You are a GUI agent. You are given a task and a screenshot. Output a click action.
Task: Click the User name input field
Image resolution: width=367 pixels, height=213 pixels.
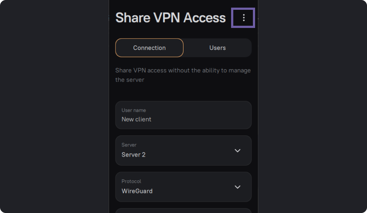point(183,115)
